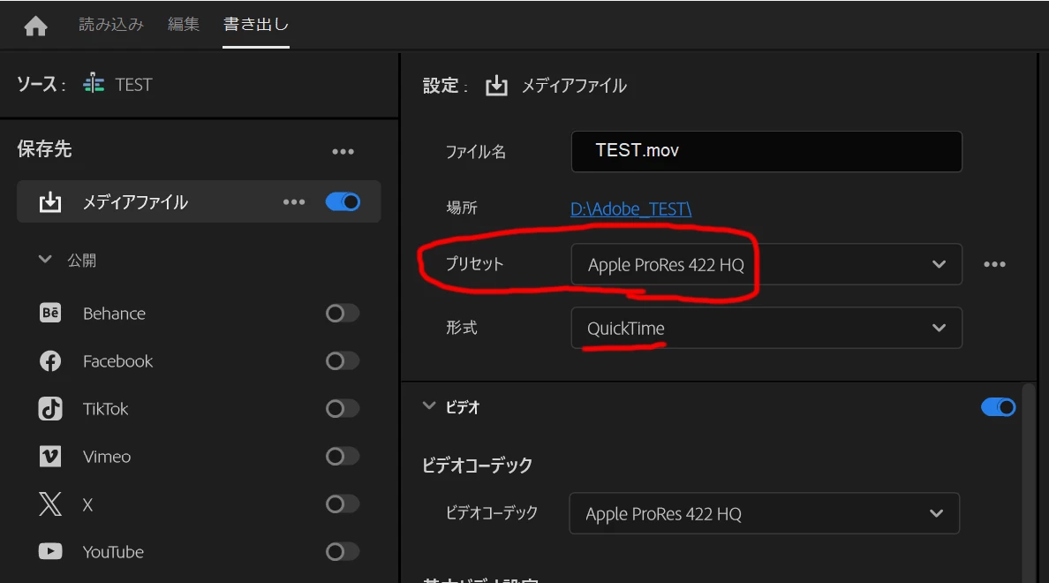Screen dimensions: 1049x583
Task: Toggle the ビデオ section export switch
Action: coord(998,407)
